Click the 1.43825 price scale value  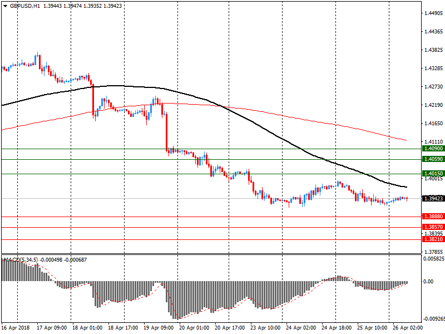434,50
